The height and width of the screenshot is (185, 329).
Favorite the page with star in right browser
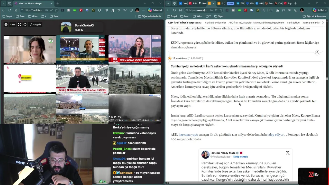tap(221, 10)
